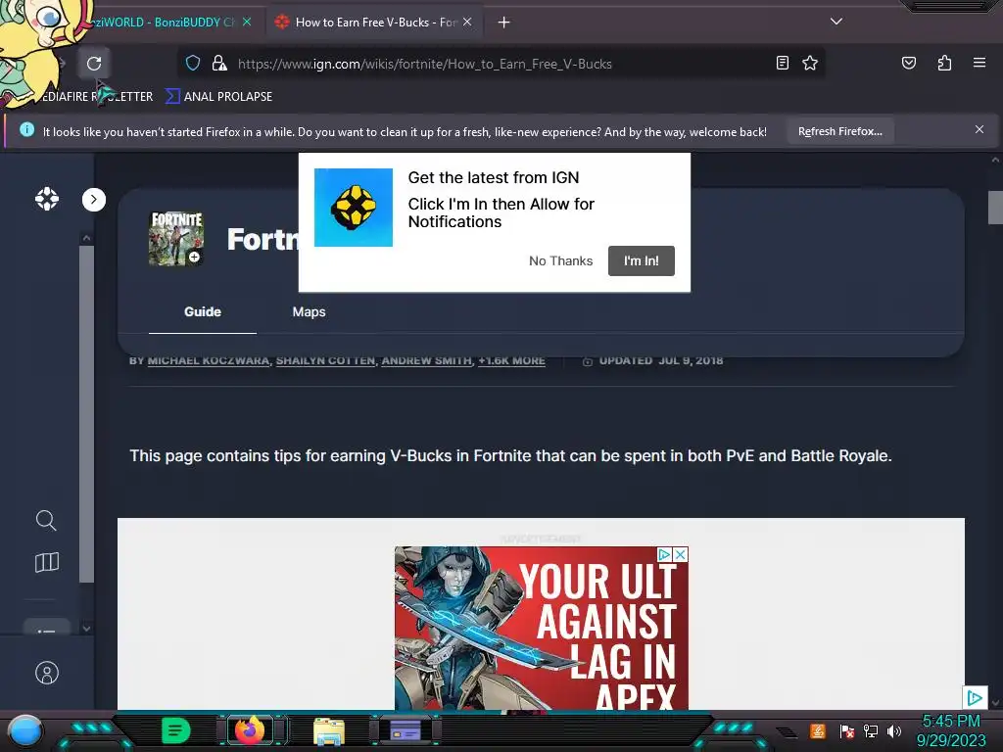Click the Action Center flag tray icon

pos(846,730)
